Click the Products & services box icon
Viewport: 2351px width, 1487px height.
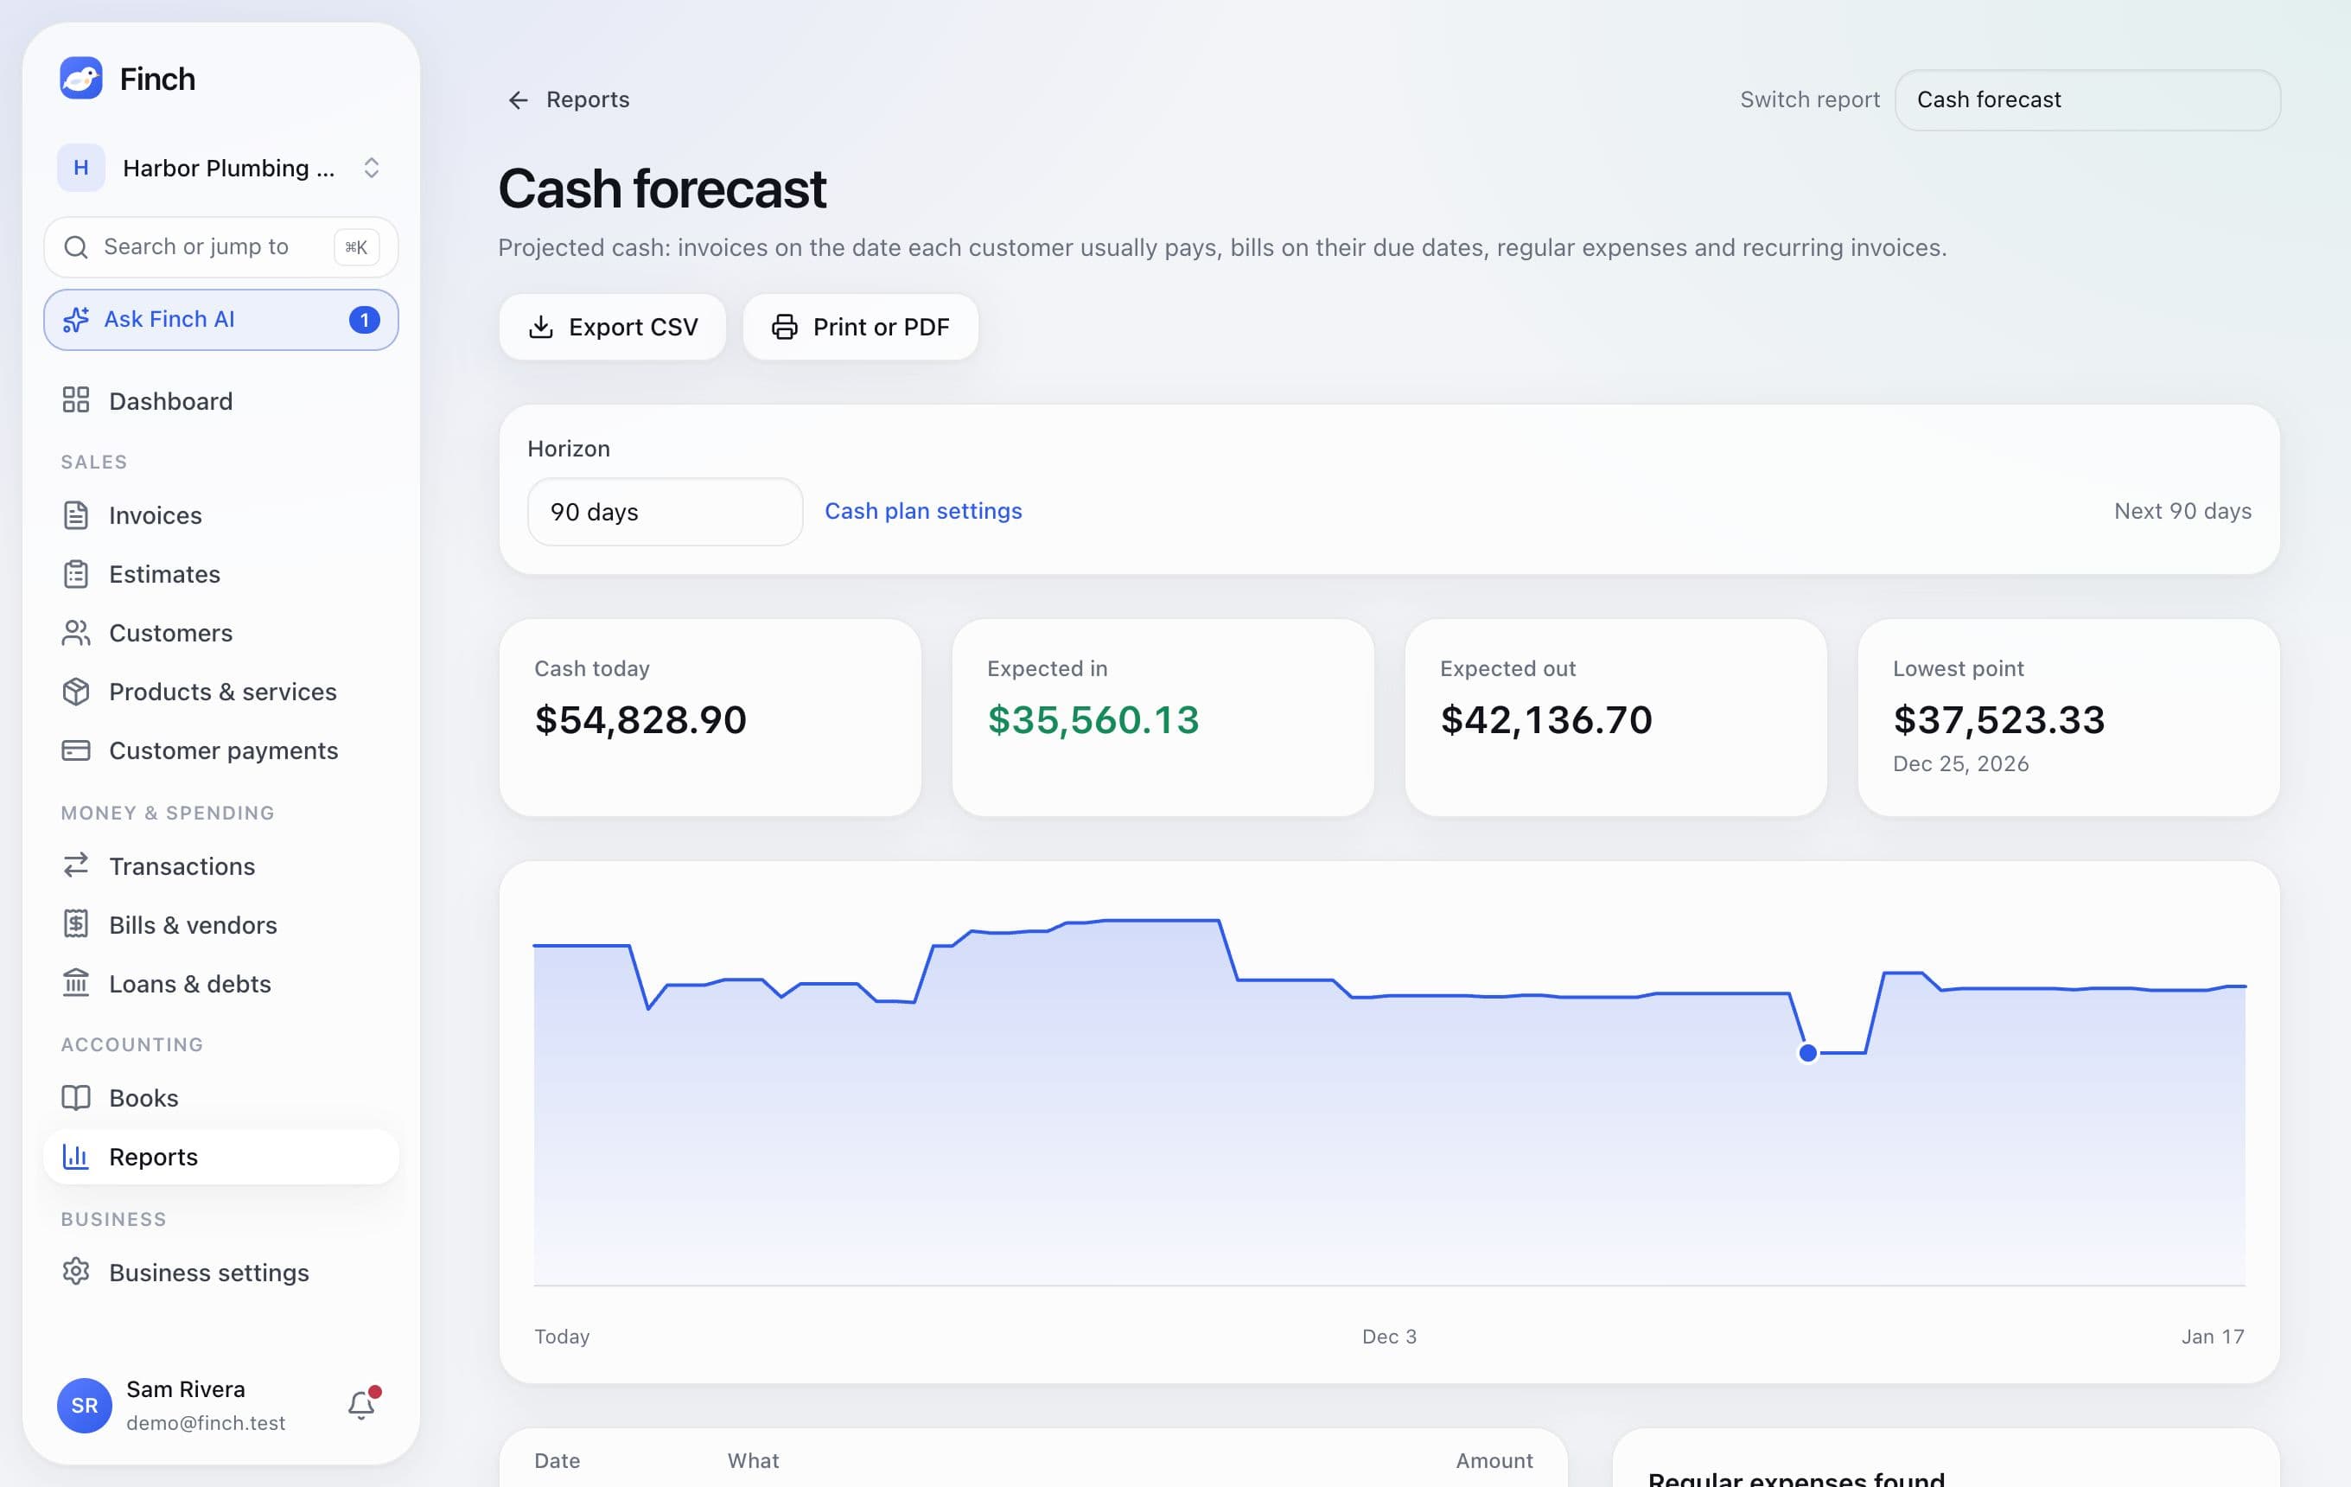coord(76,692)
